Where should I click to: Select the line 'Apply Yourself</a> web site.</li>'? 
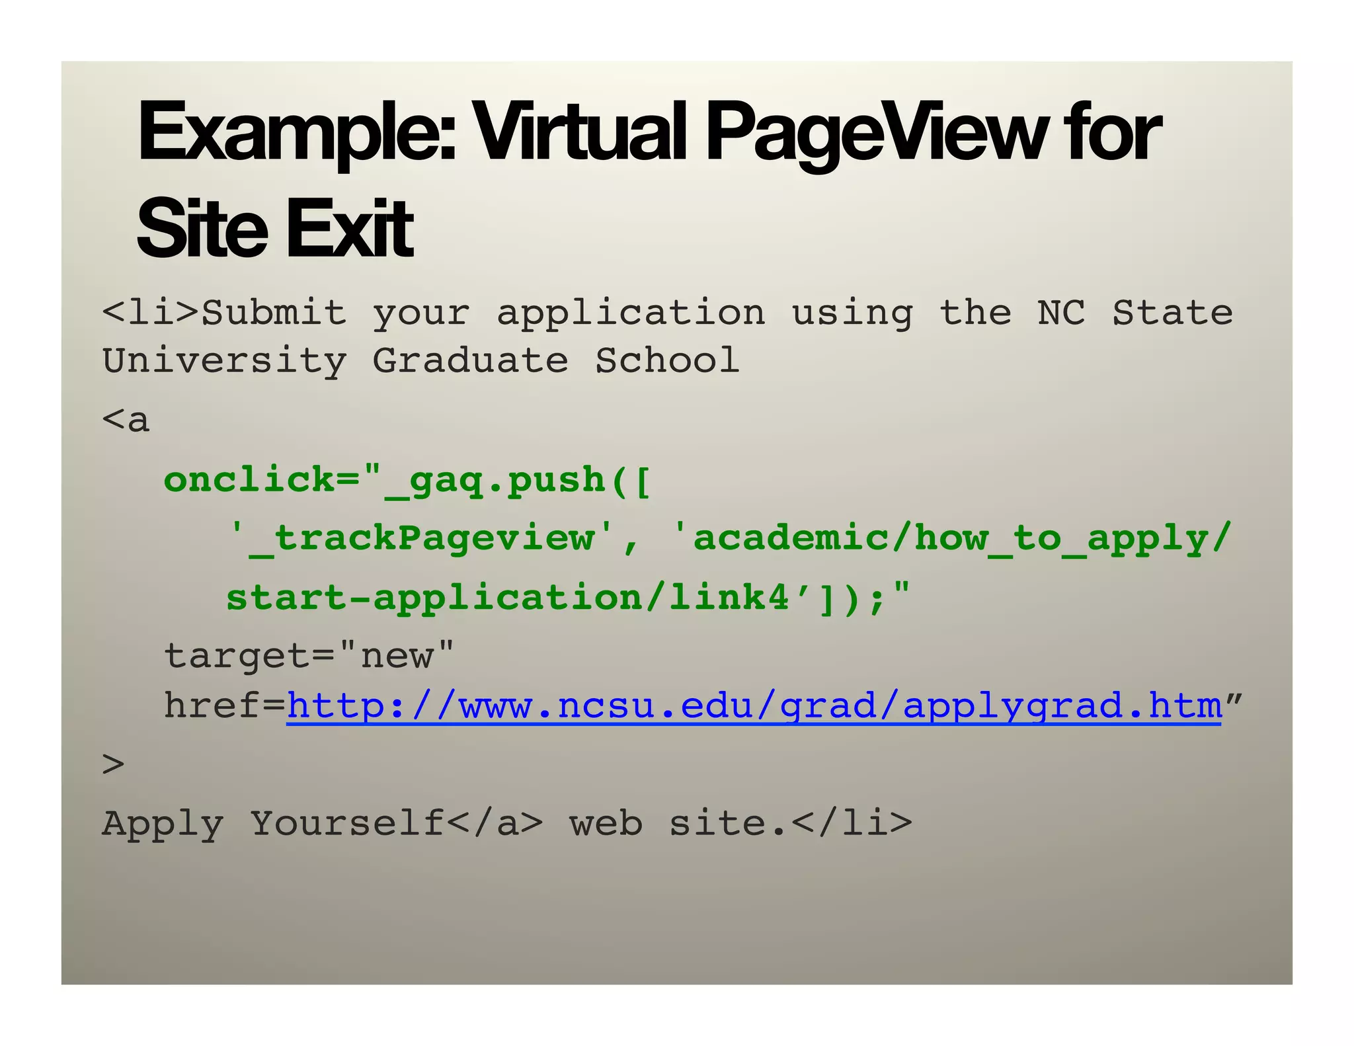pyautogui.click(x=507, y=825)
